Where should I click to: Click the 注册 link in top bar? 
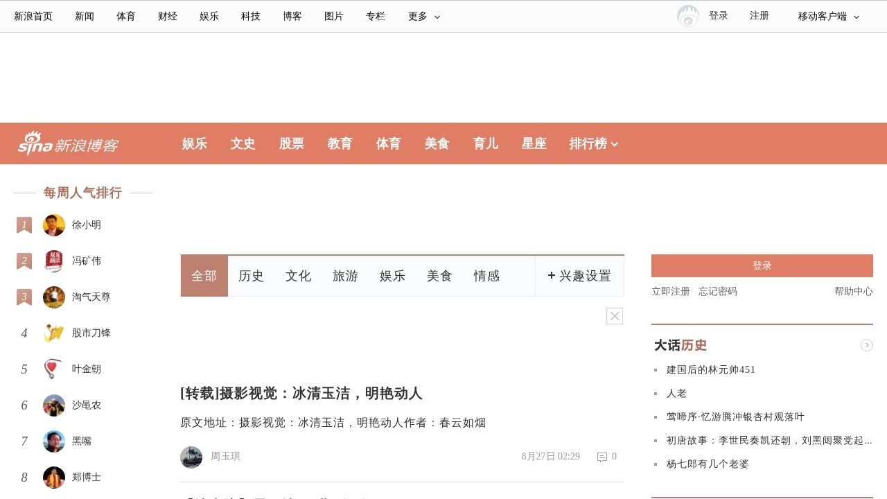pyautogui.click(x=759, y=16)
